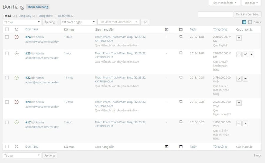Open the Tất cả các ngày date filter
The height and width of the screenshot is (163, 265).
[x=78, y=22]
